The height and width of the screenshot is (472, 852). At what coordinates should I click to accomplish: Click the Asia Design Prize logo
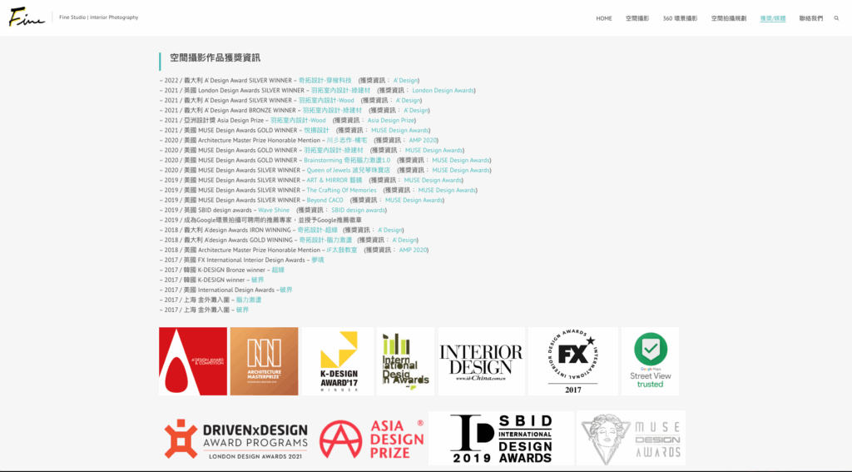pos(371,439)
